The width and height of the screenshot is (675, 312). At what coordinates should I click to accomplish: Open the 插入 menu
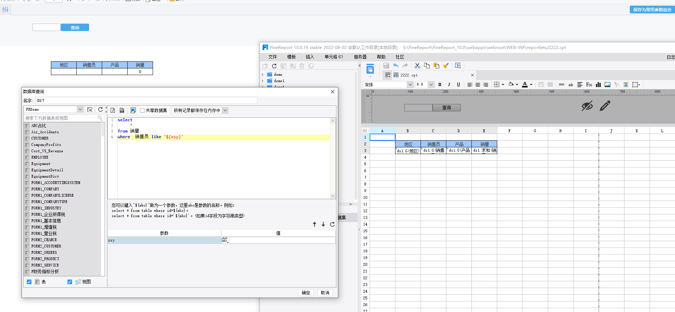310,57
